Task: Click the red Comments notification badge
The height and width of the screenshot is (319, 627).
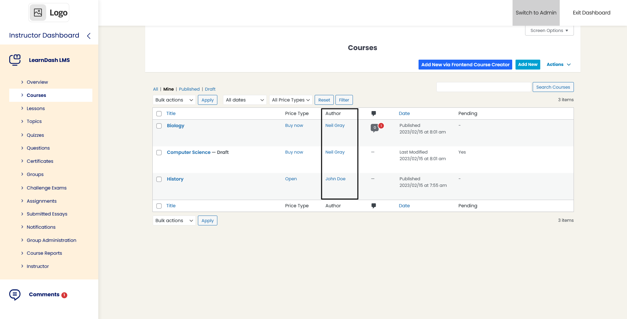Action: pos(64,295)
